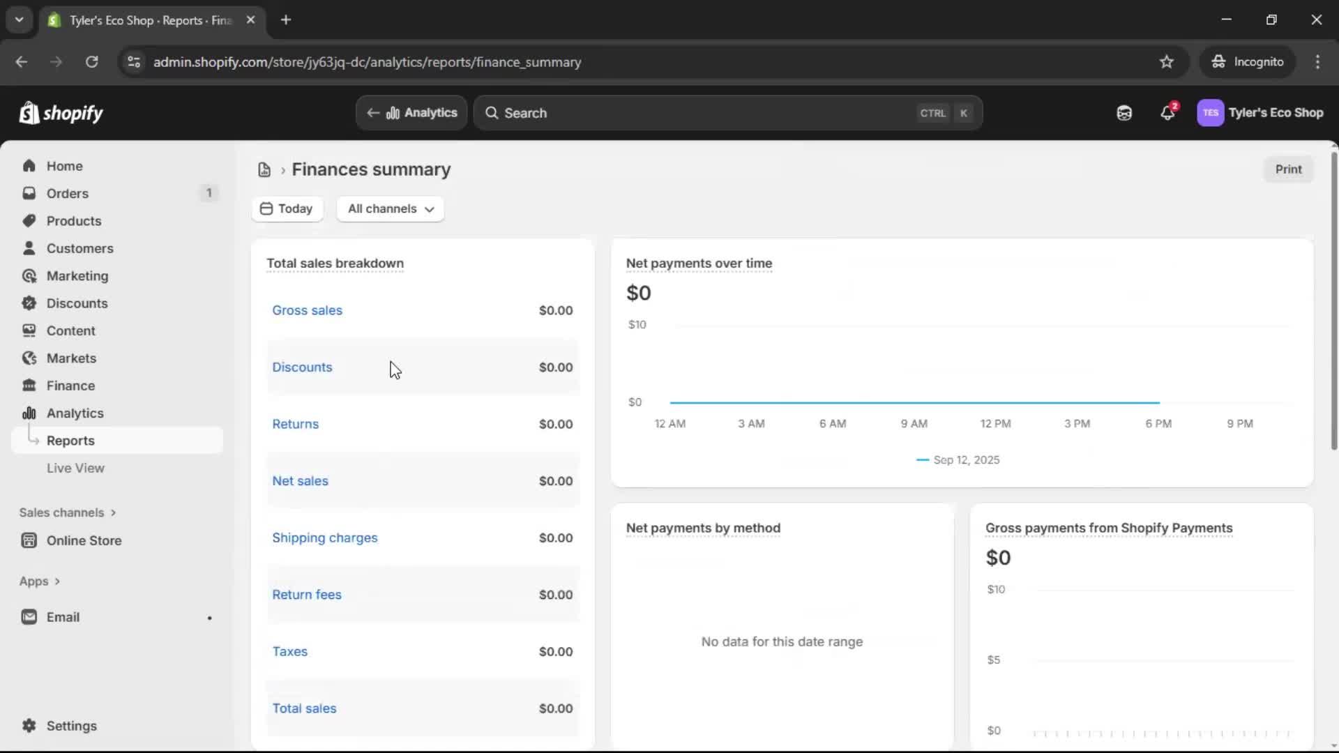Open Home from the sidebar

click(x=63, y=165)
